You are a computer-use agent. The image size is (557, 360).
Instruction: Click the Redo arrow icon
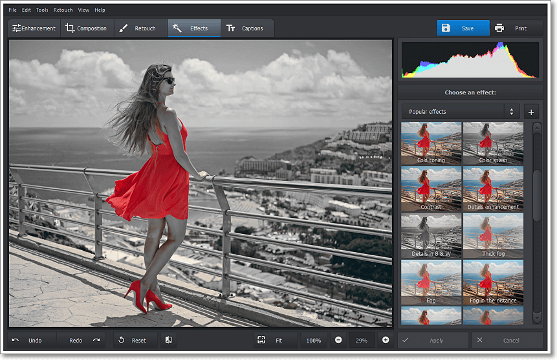point(96,340)
